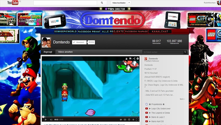
Task: Open the Lego City Undercover playlist link
Action: (x=161, y=109)
